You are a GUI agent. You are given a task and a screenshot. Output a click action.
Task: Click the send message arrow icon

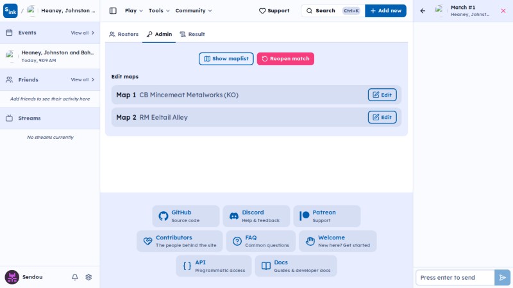tap(502, 278)
